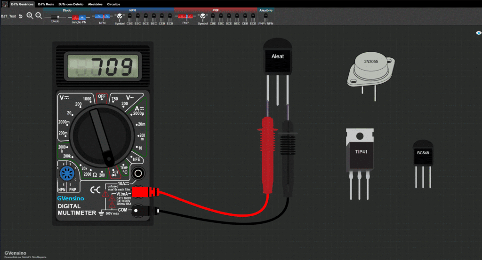Screen dimensions: 482x260
Task: Choose the EBC transistor in NPN section
Action: pyautogui.click(x=137, y=17)
